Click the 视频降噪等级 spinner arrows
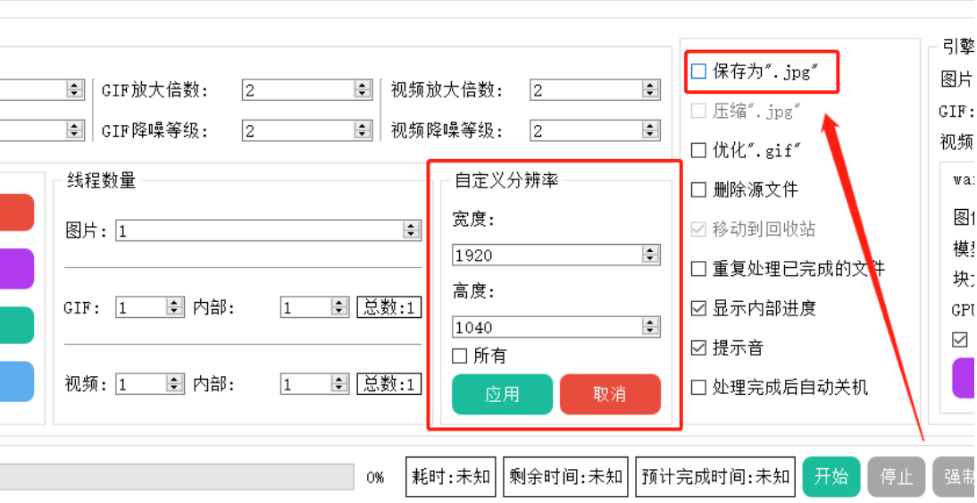Viewport: 977px width, 503px height. click(651, 130)
